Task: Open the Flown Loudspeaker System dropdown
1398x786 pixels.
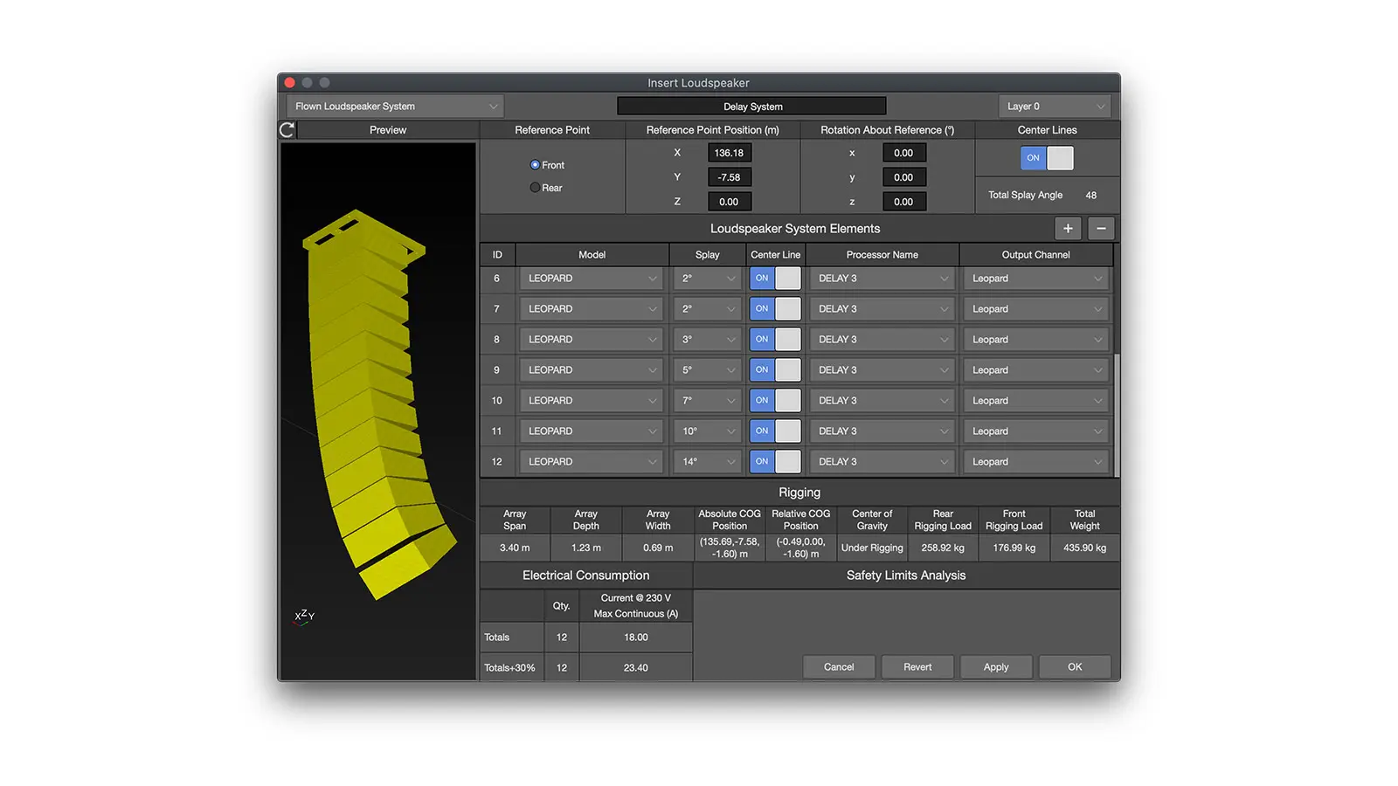Action: [395, 107]
